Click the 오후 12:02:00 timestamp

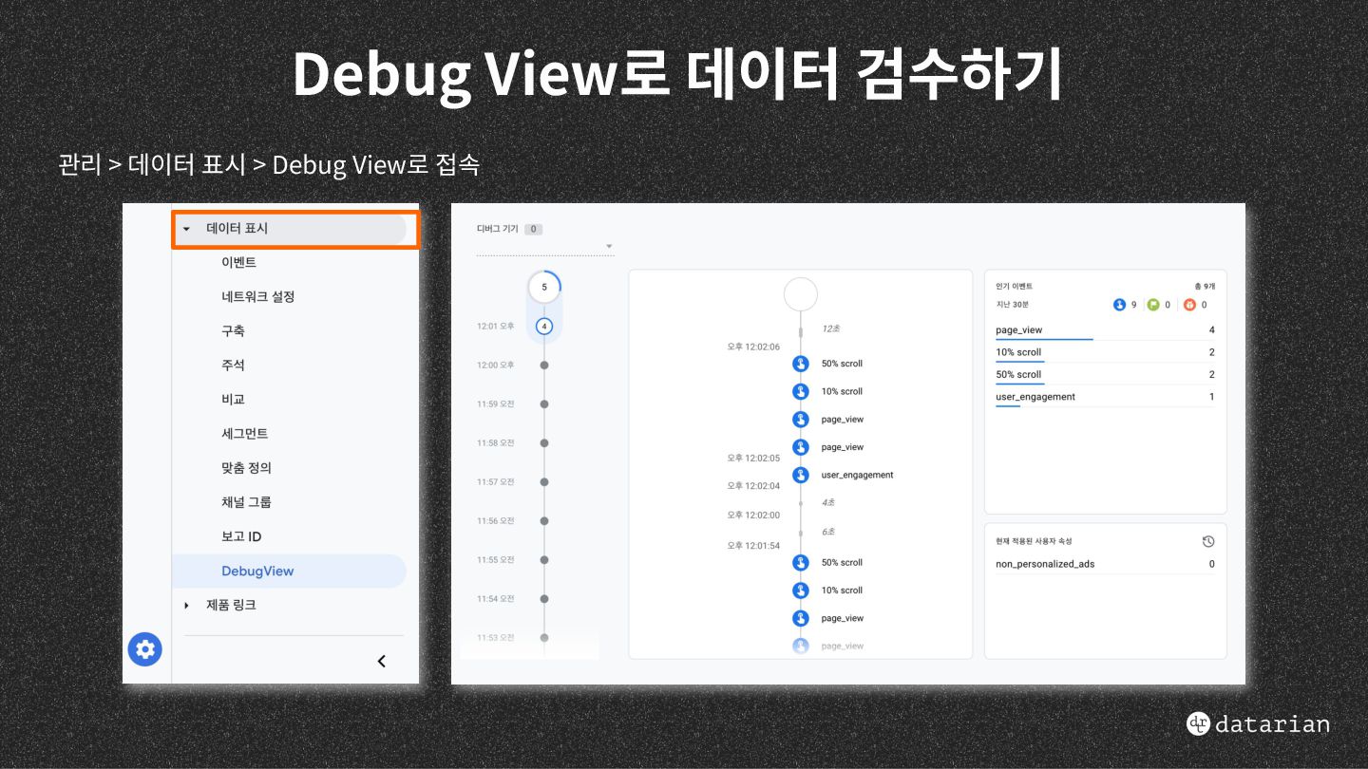pyautogui.click(x=753, y=516)
